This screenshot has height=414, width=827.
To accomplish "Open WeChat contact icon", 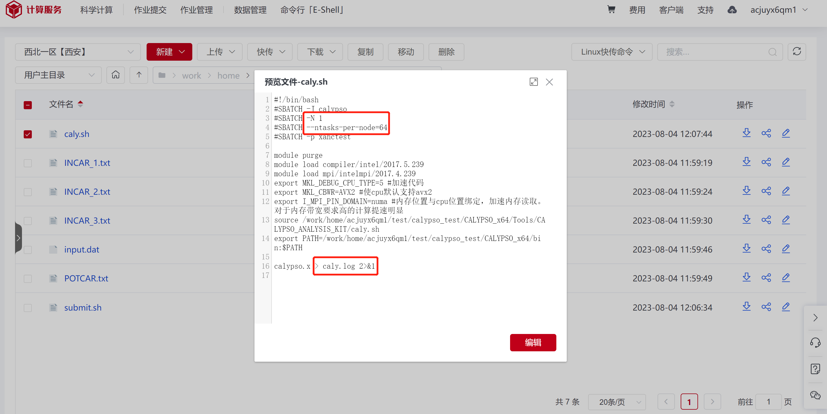I will pyautogui.click(x=815, y=395).
